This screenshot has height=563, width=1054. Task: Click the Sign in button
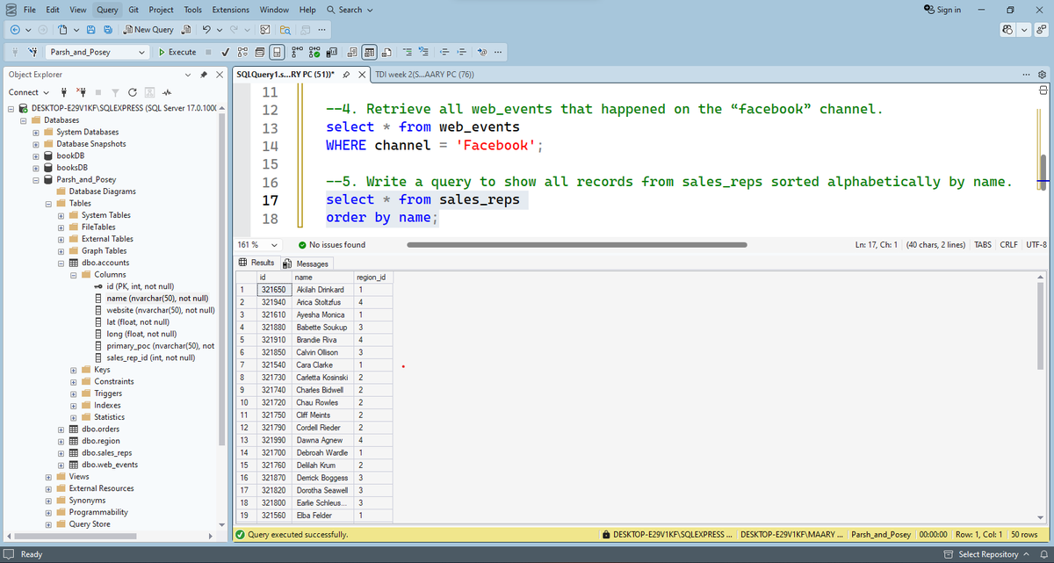coord(942,10)
